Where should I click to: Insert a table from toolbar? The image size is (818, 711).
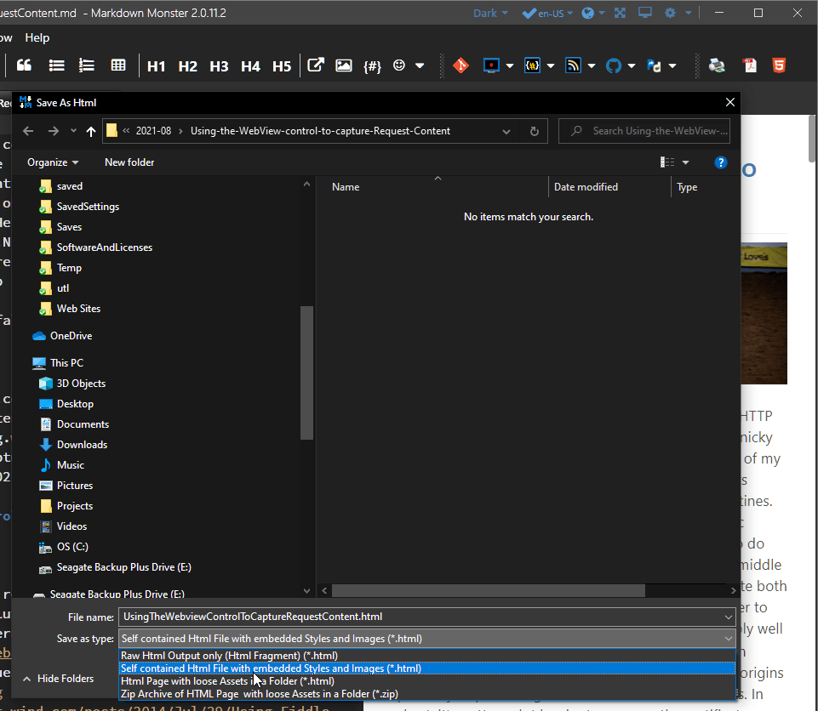click(x=118, y=65)
